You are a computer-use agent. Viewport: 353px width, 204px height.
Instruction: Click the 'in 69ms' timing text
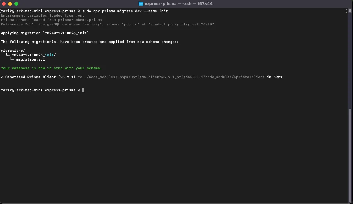coord(274,77)
